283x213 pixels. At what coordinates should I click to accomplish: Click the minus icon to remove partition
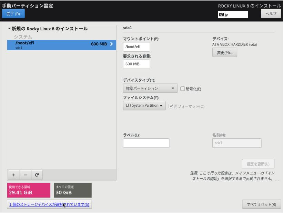click(x=25, y=175)
